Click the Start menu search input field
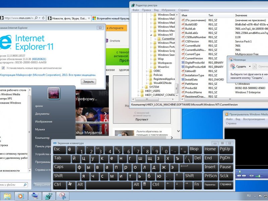The image size is (268, 201). tap(11, 185)
